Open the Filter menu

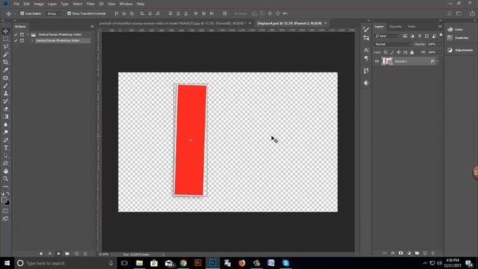click(x=90, y=4)
